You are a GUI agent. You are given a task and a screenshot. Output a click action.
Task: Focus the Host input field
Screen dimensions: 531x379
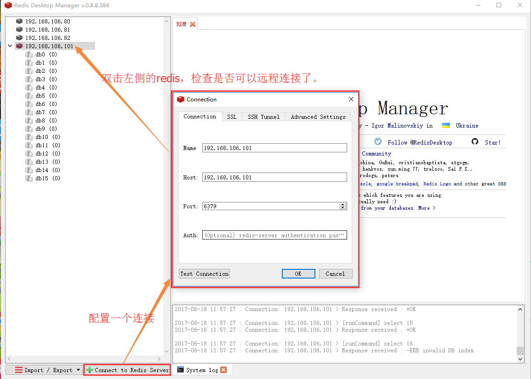274,177
